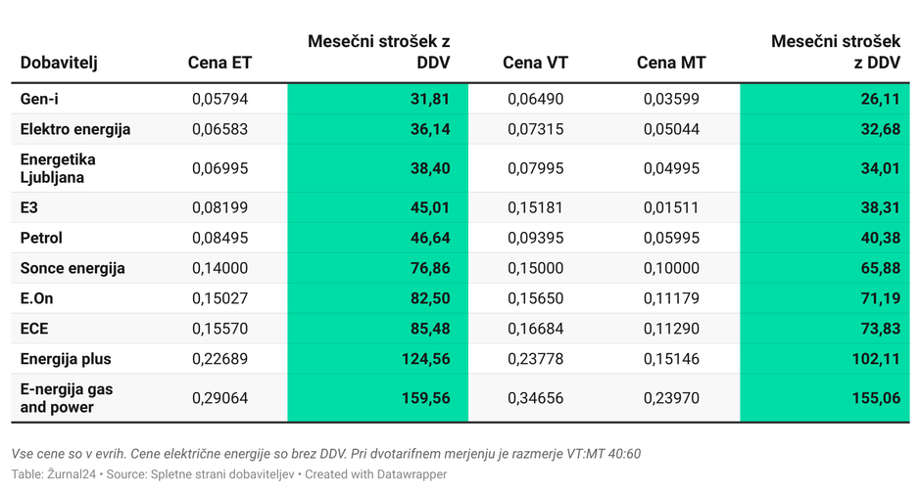Click the ECE supplier name
The height and width of the screenshot is (493, 921).
[35, 329]
